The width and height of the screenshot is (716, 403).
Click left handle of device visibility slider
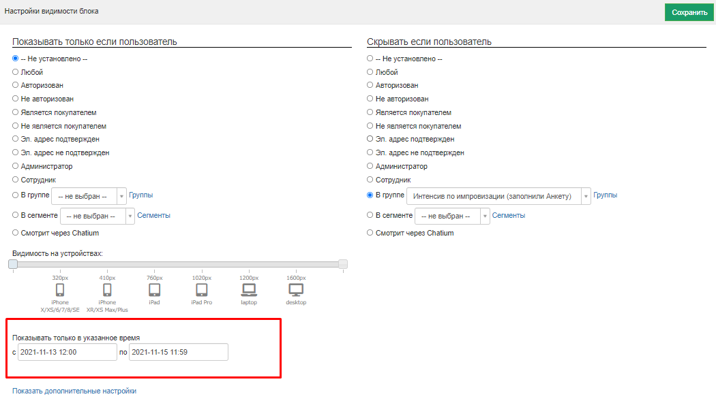[x=13, y=264]
